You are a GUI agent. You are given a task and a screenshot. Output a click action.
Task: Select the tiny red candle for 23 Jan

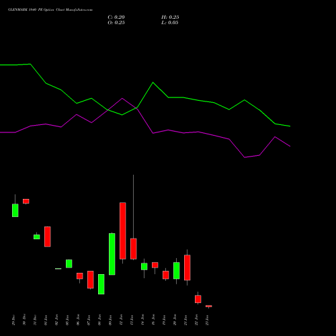click(209, 306)
